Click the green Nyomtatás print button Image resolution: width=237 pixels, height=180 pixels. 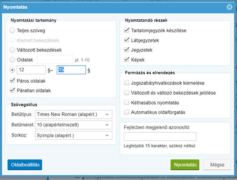[x=185, y=165]
